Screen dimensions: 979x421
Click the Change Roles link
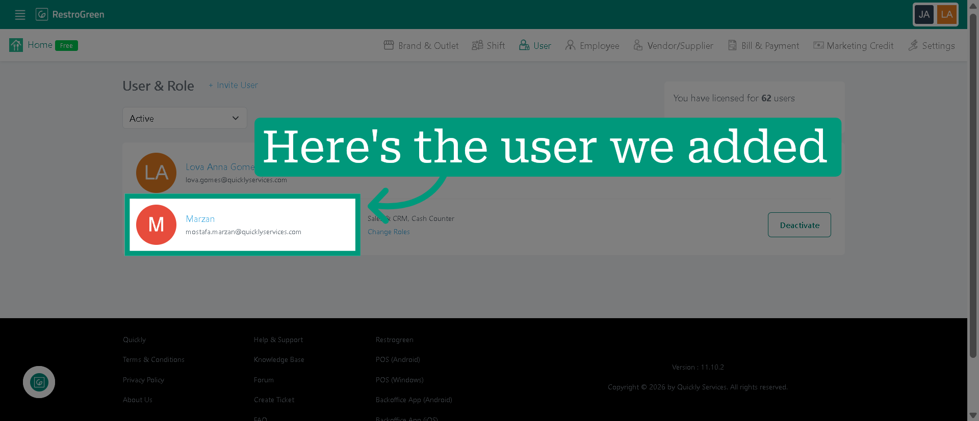tap(389, 232)
